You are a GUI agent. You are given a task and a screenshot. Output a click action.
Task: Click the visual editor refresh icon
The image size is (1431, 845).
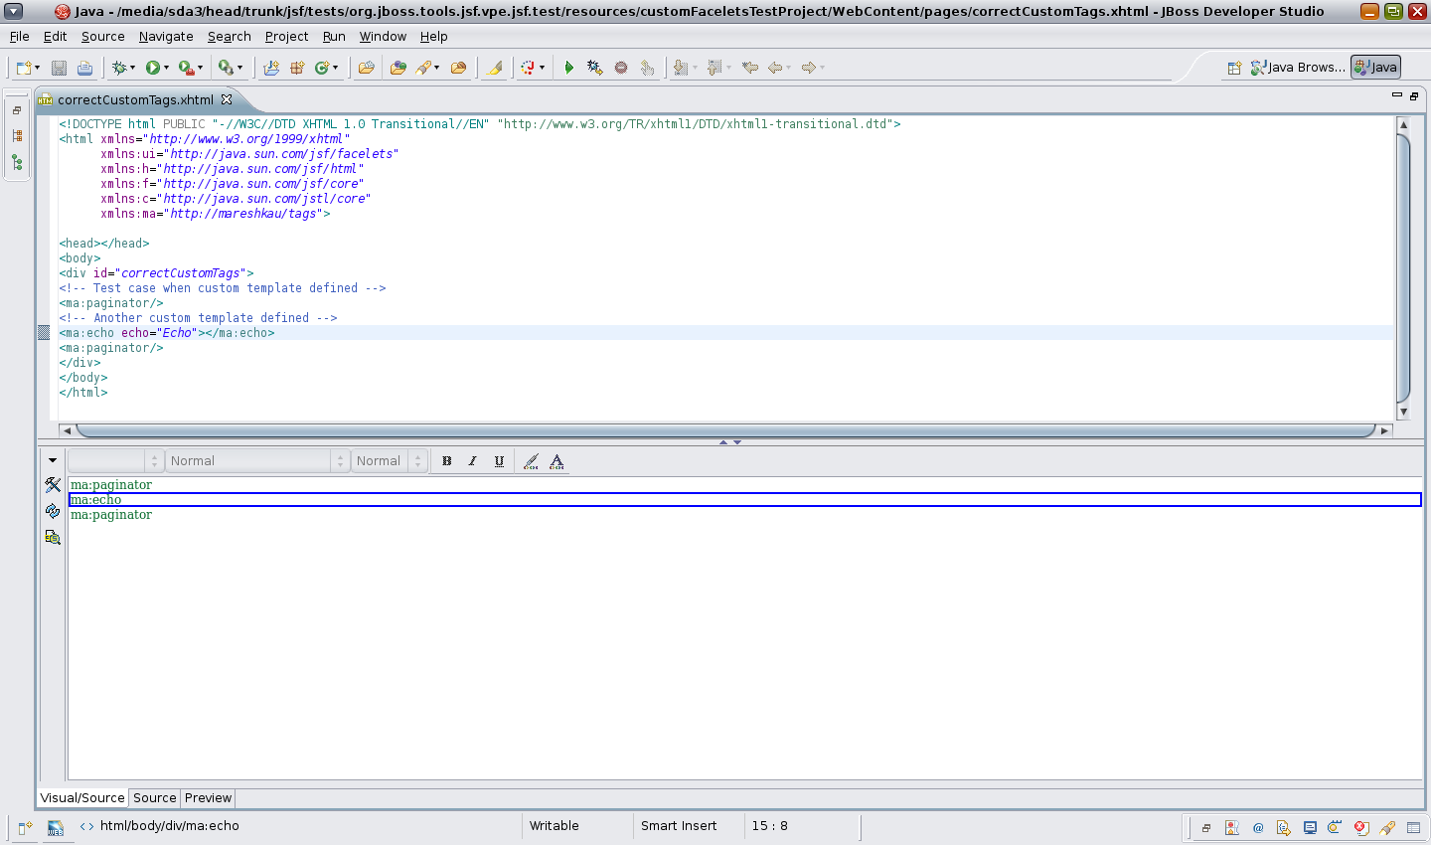click(53, 511)
